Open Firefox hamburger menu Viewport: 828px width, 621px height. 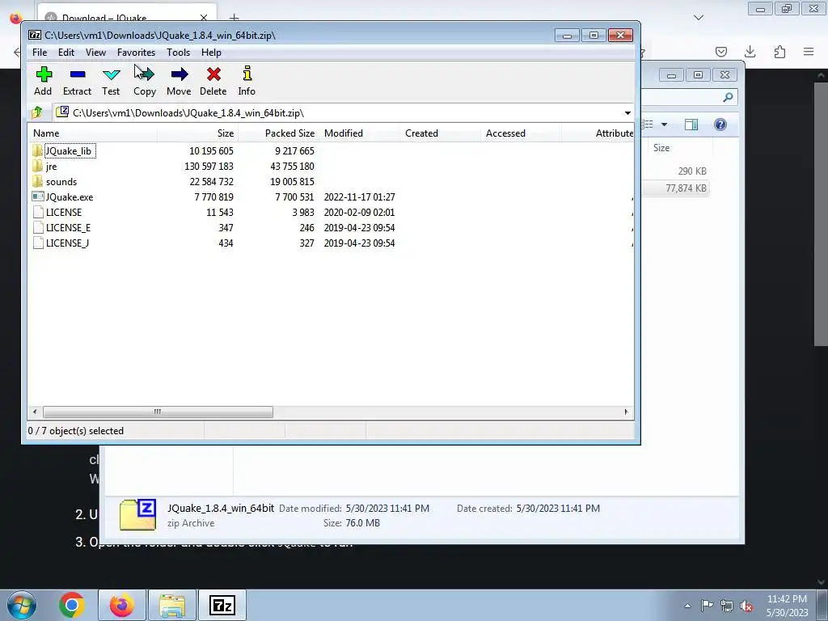point(809,52)
